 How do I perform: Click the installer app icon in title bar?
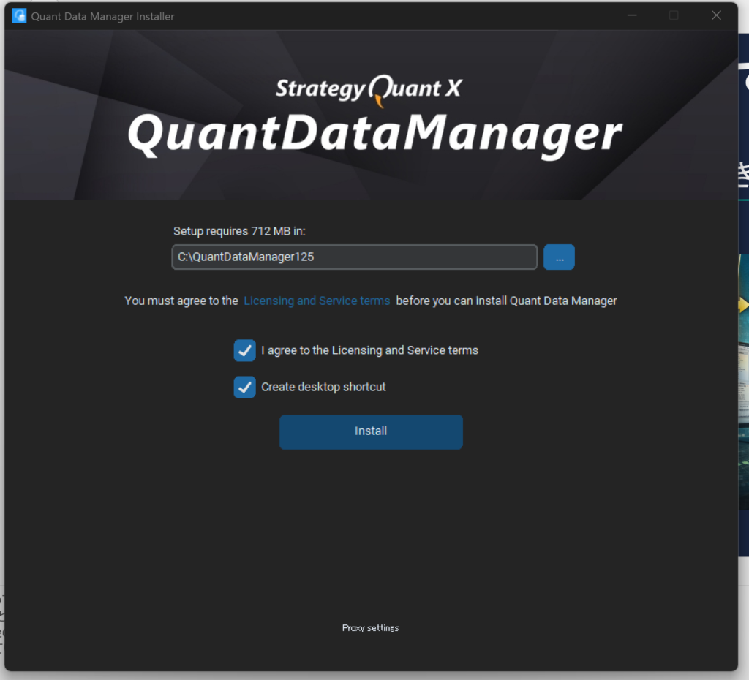19,15
